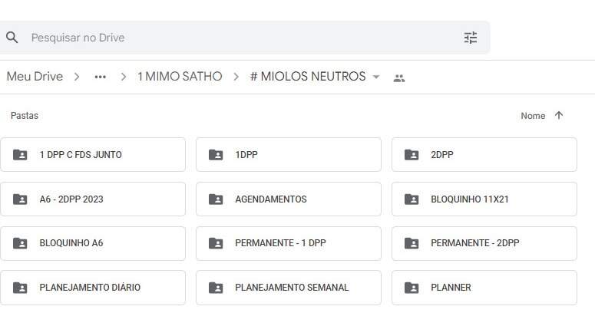Go to Meu Drive breadcrumb
595x326 pixels.
coord(35,77)
